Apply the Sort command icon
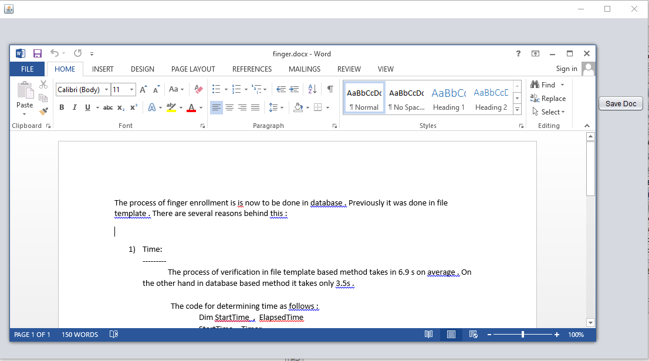The image size is (649, 361). pyautogui.click(x=312, y=89)
